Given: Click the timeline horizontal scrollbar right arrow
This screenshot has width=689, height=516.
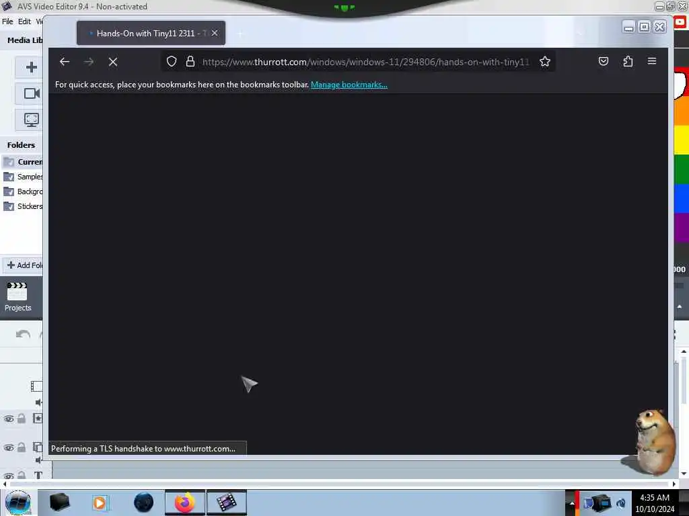Looking at the screenshot, I should point(674,484).
